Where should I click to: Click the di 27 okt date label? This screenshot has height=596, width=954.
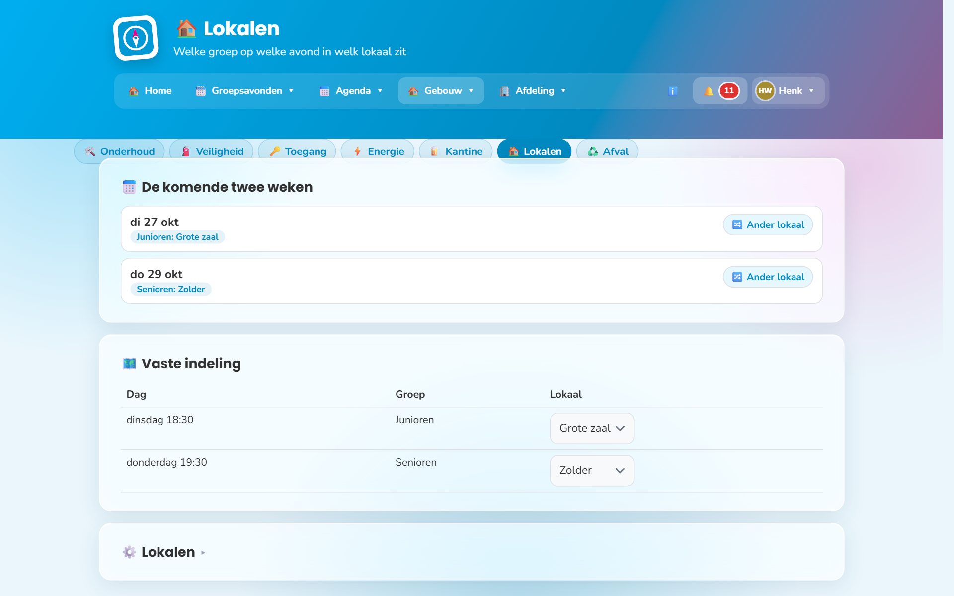[154, 223]
